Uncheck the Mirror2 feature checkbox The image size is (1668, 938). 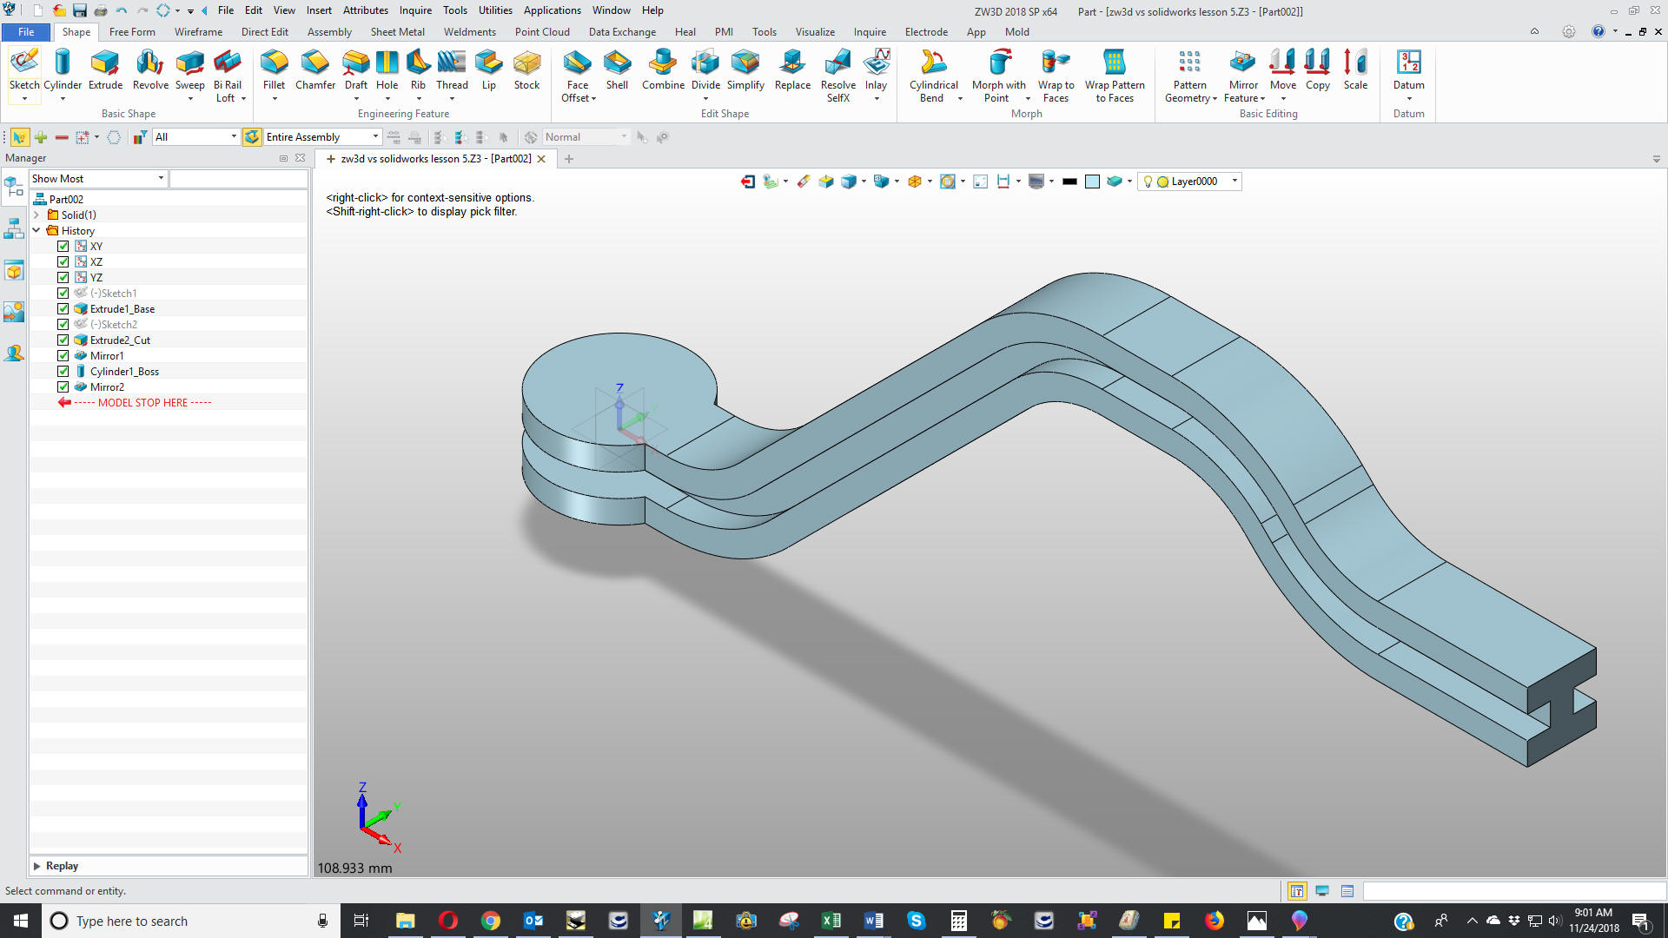tap(63, 386)
